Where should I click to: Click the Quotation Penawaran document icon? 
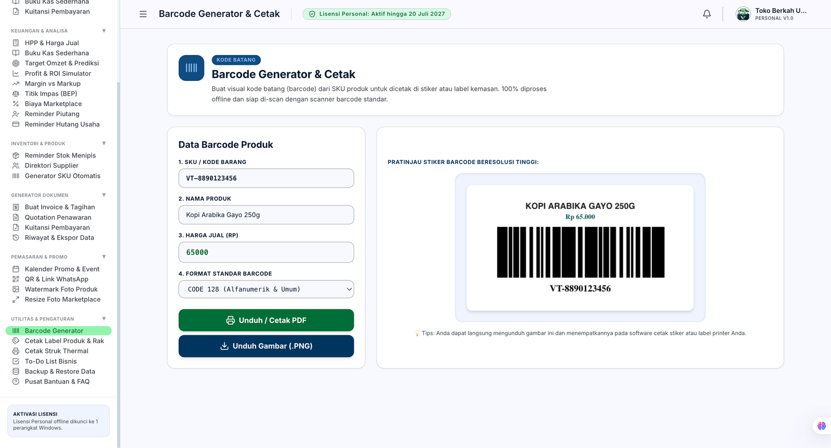[x=16, y=218]
